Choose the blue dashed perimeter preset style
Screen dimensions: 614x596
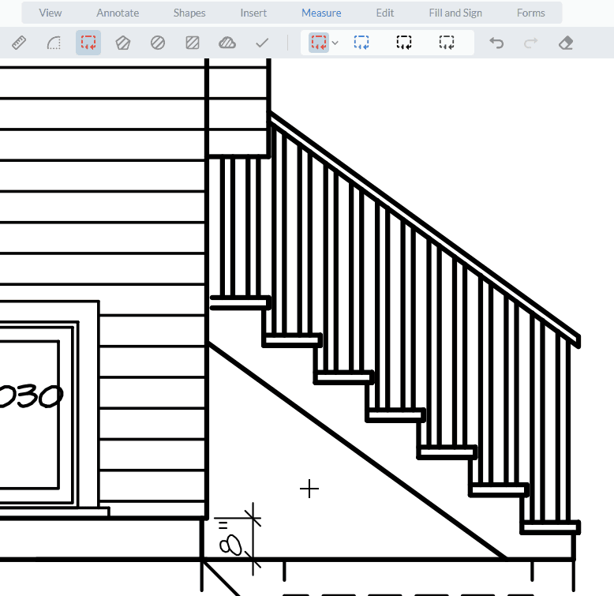click(x=361, y=43)
